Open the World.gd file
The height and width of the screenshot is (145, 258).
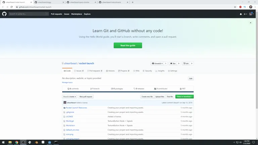click(70, 121)
